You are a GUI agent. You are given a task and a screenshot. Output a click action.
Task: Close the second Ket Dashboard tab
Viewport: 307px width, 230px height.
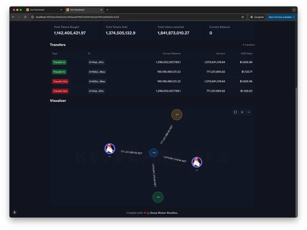[101, 9]
